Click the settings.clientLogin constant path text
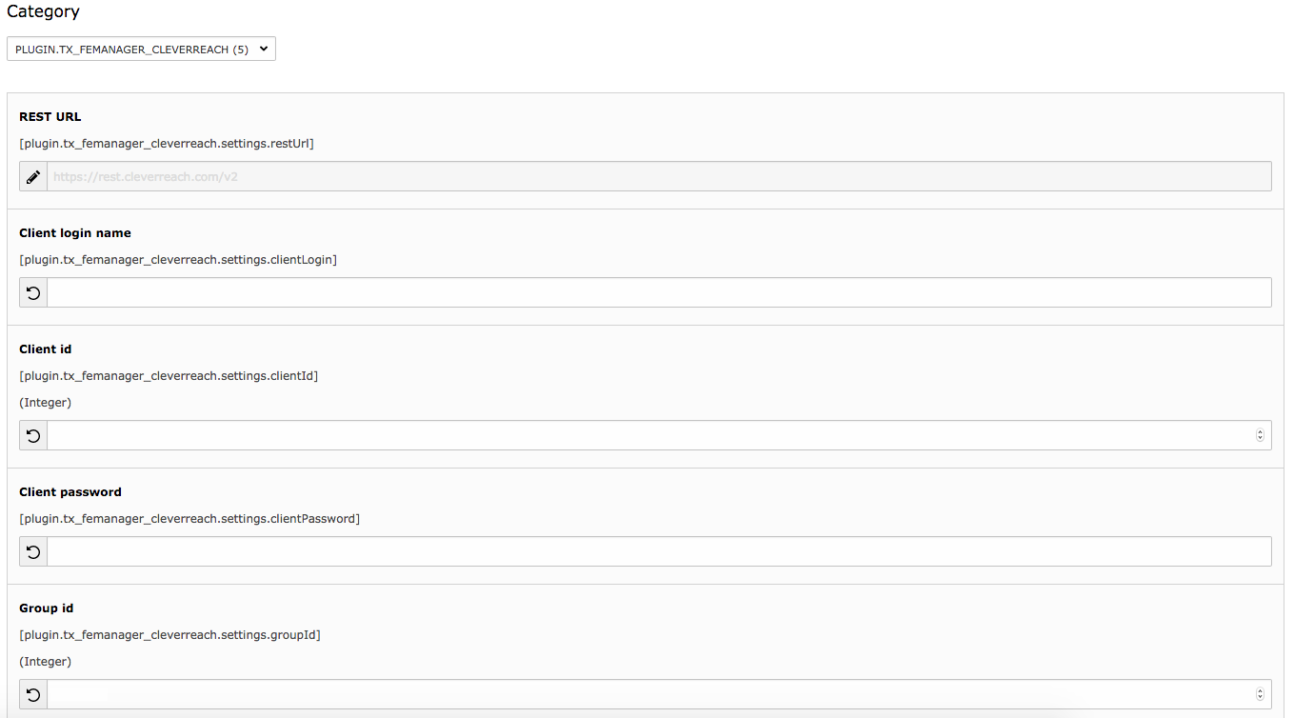Viewport: 1294px width, 718px height. tap(178, 260)
